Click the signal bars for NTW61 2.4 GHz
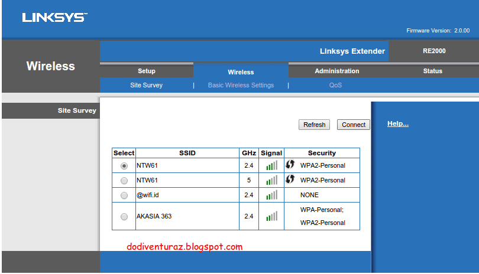The image size is (479, 274). tap(271, 165)
